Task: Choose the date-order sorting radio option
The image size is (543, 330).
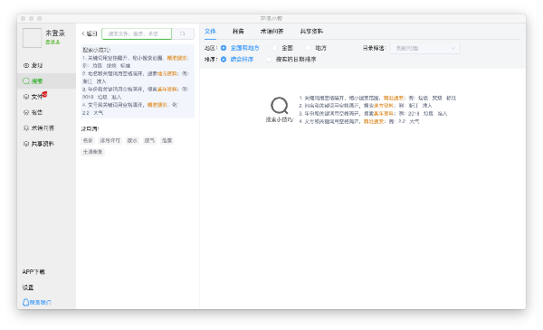Action: click(x=269, y=60)
